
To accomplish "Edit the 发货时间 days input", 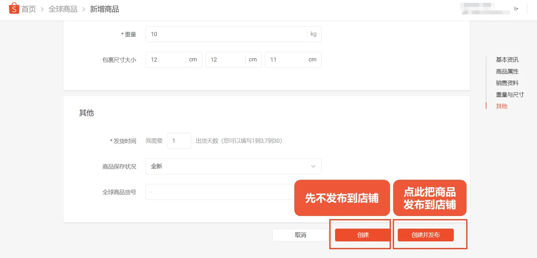I will tap(179, 141).
